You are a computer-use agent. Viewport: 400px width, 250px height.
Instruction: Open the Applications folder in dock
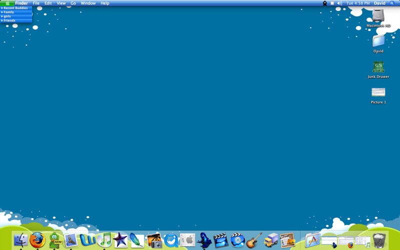(x=313, y=240)
